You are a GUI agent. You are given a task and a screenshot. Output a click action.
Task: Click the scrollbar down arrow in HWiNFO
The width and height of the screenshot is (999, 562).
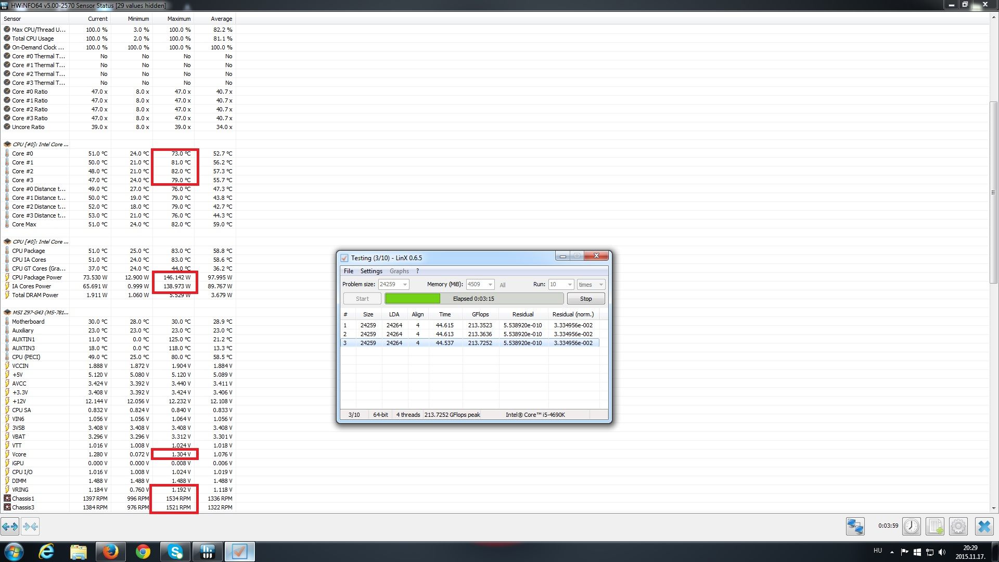click(993, 508)
